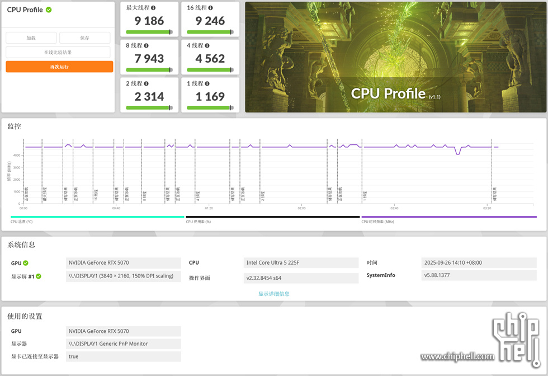Click green check icon beside GPU label
Viewport: 548px width, 376px height.
click(26, 263)
